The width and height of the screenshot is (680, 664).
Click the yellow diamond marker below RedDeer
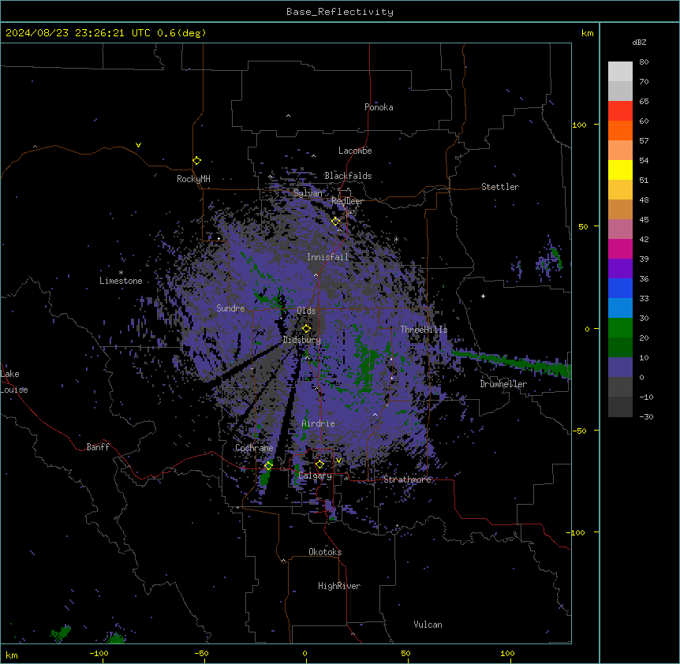point(336,222)
